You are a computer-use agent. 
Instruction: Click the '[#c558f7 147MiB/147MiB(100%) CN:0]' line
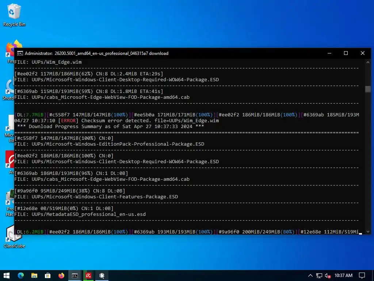(64, 138)
